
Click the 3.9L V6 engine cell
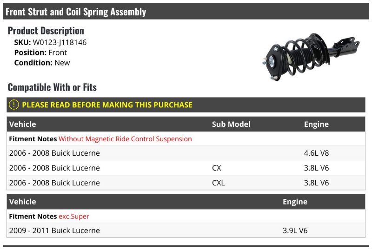tap(295, 230)
